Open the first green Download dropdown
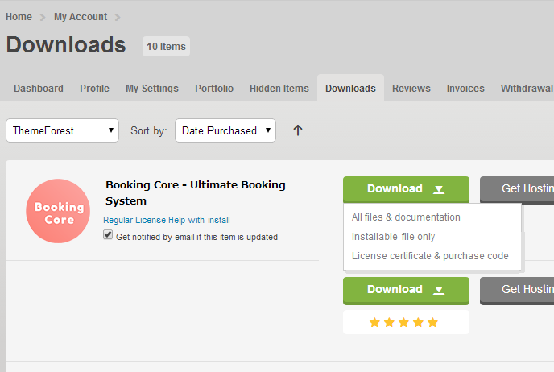The image size is (554, 372). tap(406, 189)
